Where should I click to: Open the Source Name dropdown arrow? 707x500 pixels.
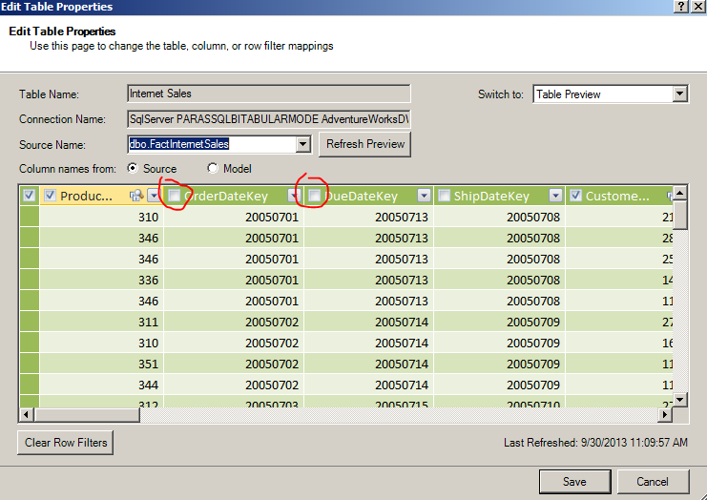click(303, 144)
